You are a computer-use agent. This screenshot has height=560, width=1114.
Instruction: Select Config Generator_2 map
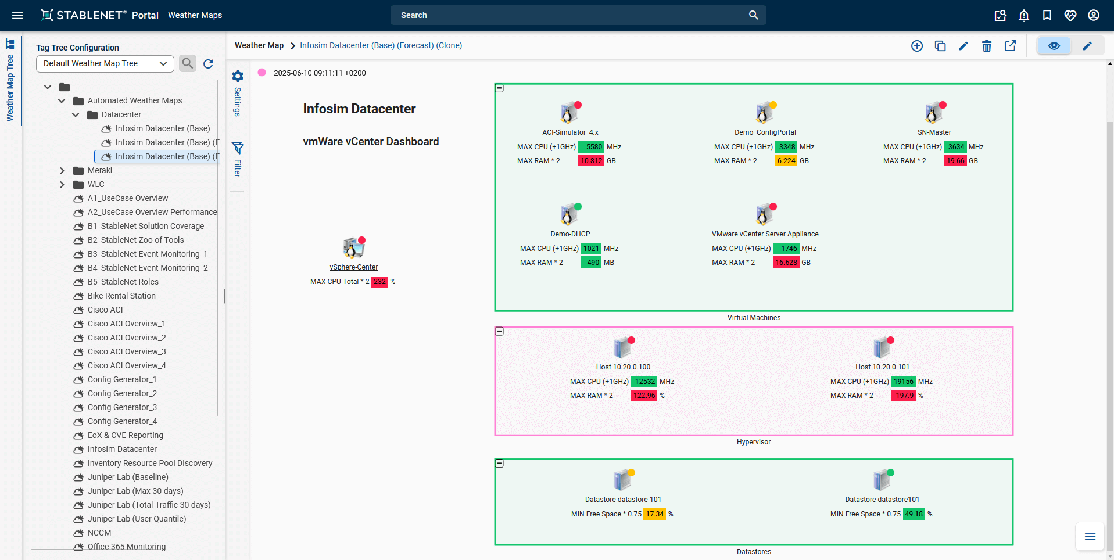[x=122, y=393]
